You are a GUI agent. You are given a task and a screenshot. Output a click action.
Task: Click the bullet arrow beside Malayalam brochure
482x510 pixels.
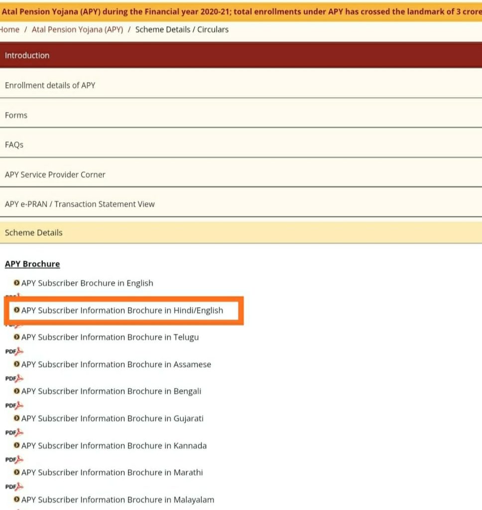tap(16, 499)
